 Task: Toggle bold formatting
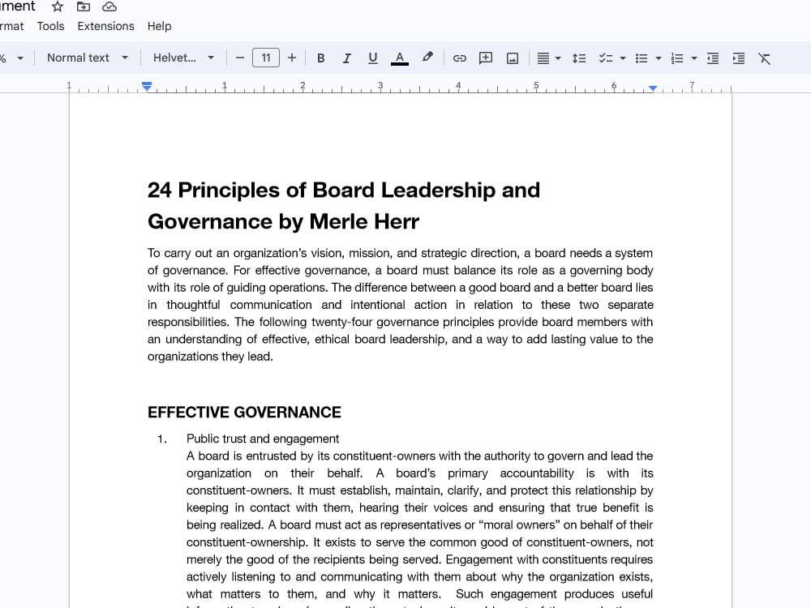pyautogui.click(x=320, y=58)
